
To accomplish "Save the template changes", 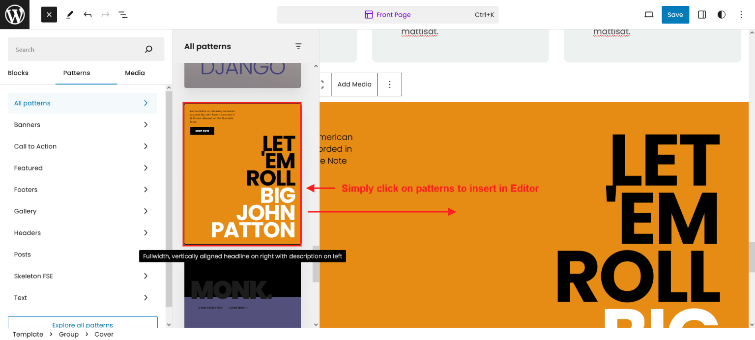I will pos(675,15).
